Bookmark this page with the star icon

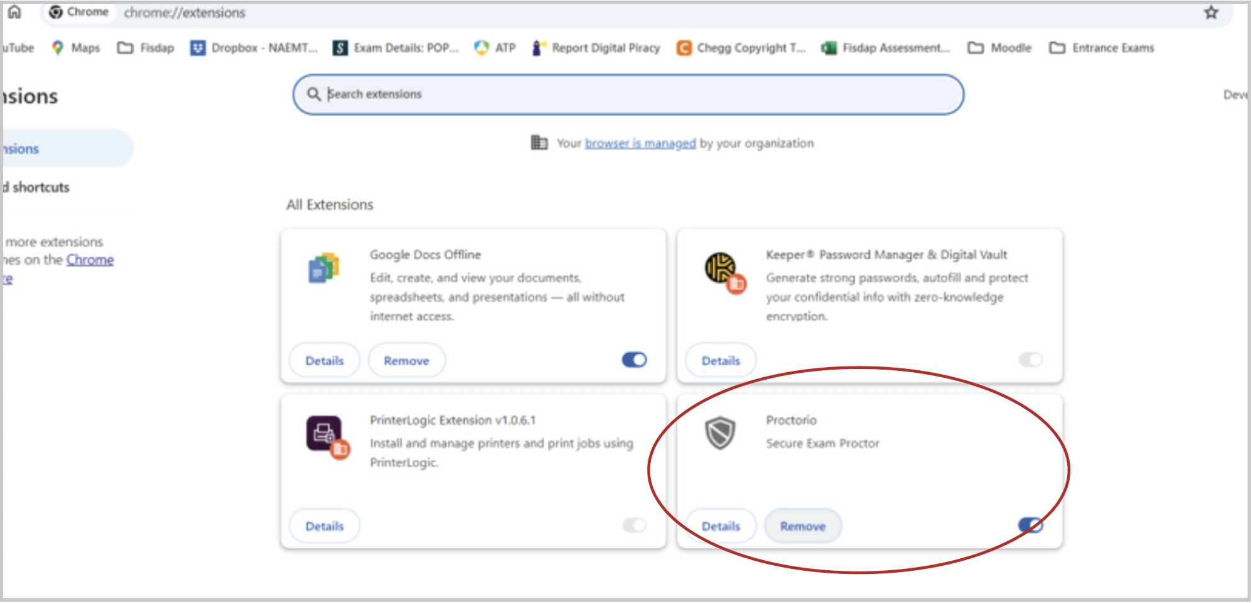click(1211, 13)
